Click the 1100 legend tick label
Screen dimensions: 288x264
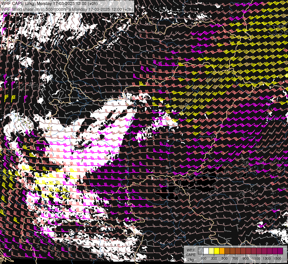click(256, 258)
